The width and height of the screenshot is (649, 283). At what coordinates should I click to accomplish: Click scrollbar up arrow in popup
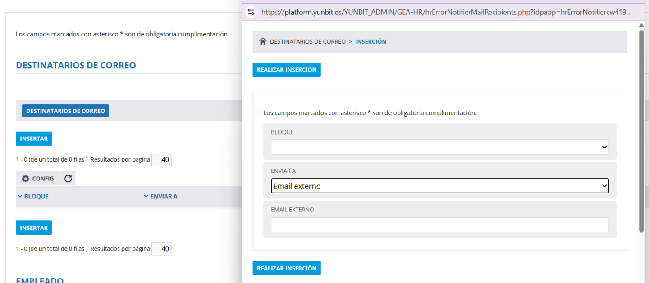click(x=641, y=25)
